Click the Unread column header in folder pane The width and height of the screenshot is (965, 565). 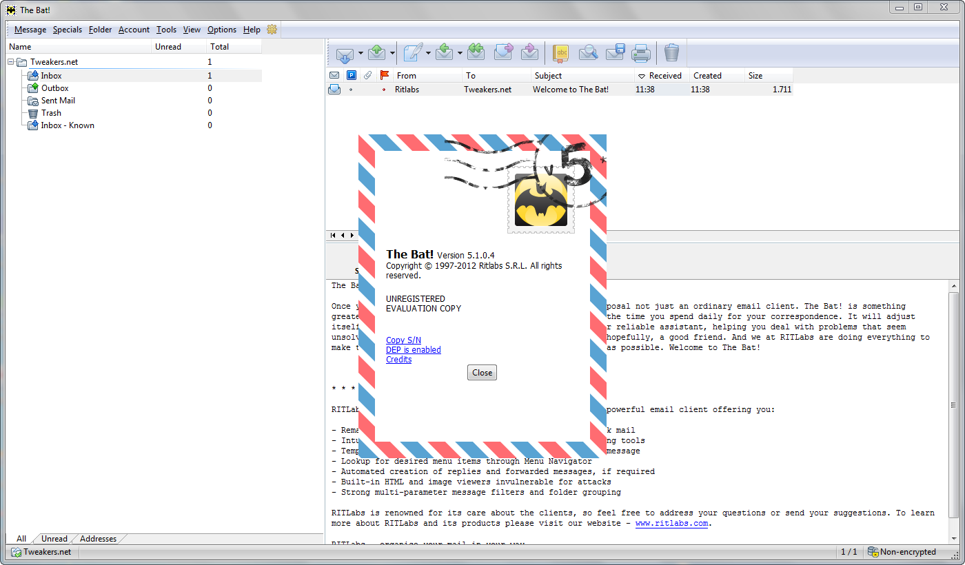[x=179, y=47]
